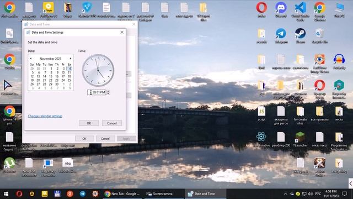Open taskbar clock showing 4:58 PM
This screenshot has height=199, width=353.
(331, 194)
